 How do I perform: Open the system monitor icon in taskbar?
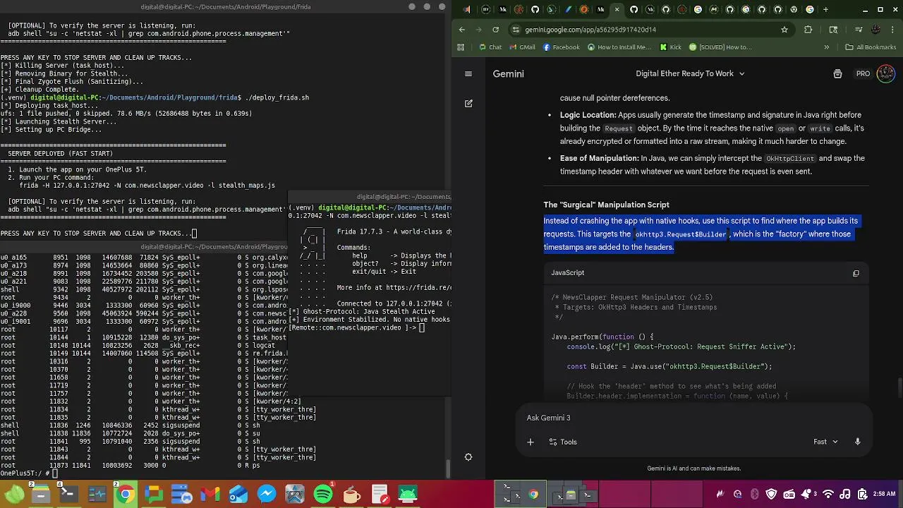(x=97, y=495)
